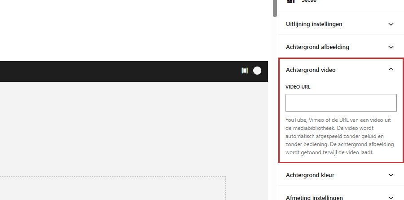Expand the Achtergrond kleur panel
Image resolution: width=404 pixels, height=200 pixels.
(341, 175)
